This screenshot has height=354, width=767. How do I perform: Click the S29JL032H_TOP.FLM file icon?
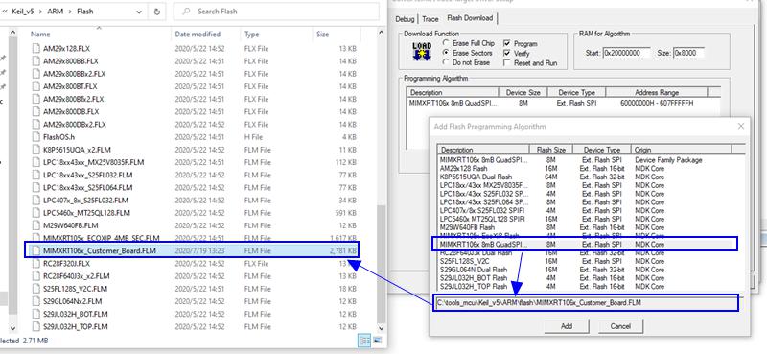coord(35,326)
